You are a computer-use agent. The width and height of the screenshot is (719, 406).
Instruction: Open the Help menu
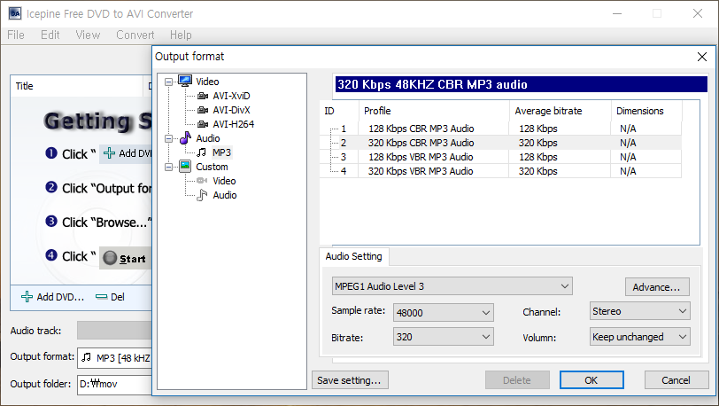[181, 35]
